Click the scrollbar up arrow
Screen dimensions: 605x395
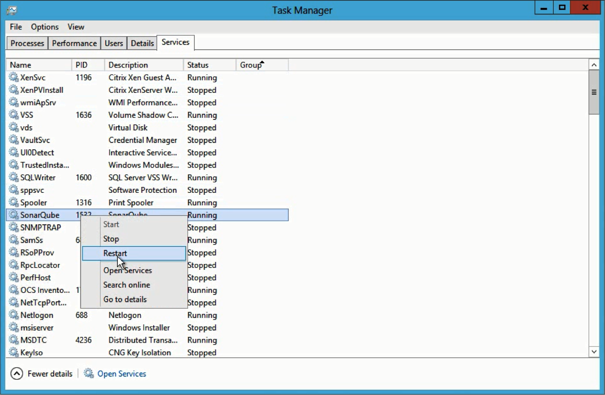[594, 65]
